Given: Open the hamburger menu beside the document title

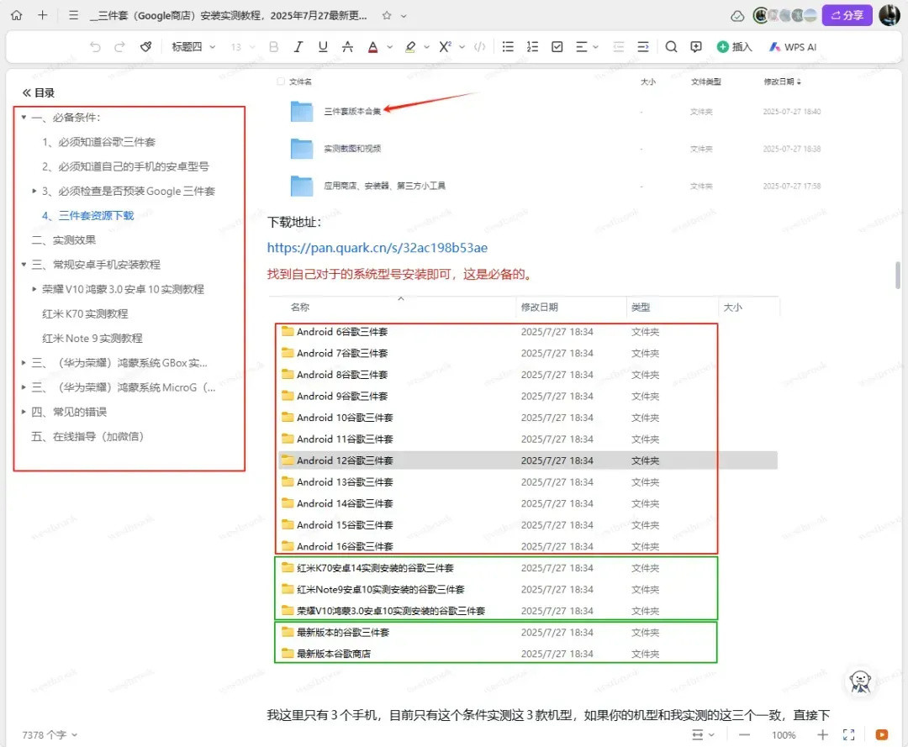Looking at the screenshot, I should 73,15.
